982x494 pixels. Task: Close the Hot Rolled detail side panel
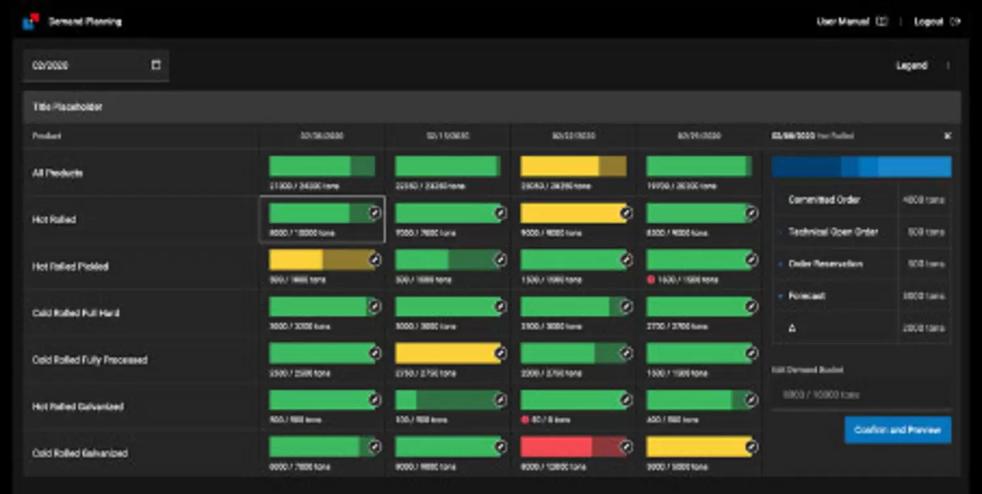click(x=947, y=136)
